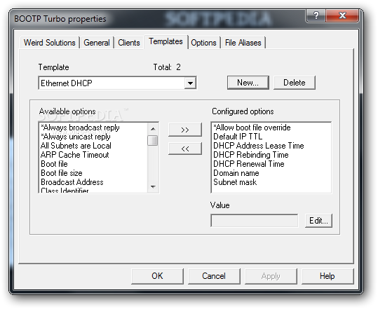The width and height of the screenshot is (378, 309).
Task: Click the Ethernet DHCP template field
Action: (x=117, y=83)
